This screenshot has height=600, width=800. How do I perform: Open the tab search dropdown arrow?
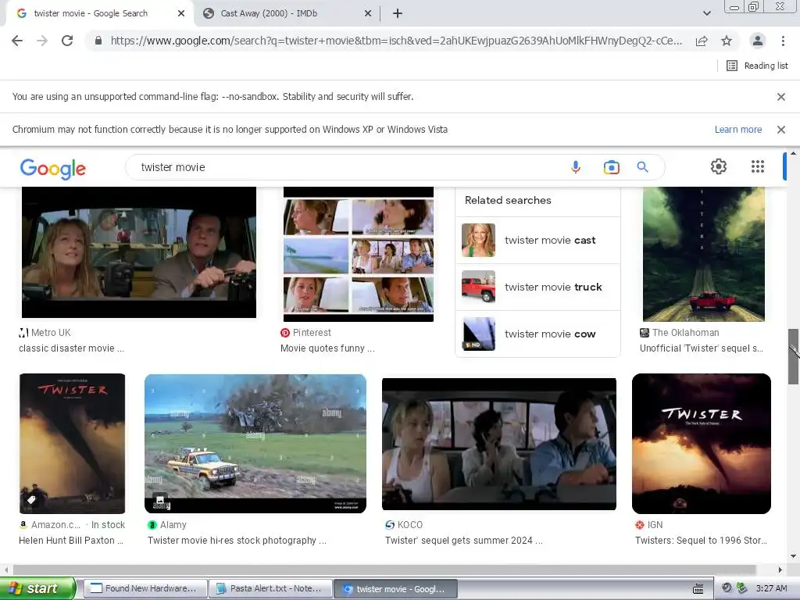706,14
